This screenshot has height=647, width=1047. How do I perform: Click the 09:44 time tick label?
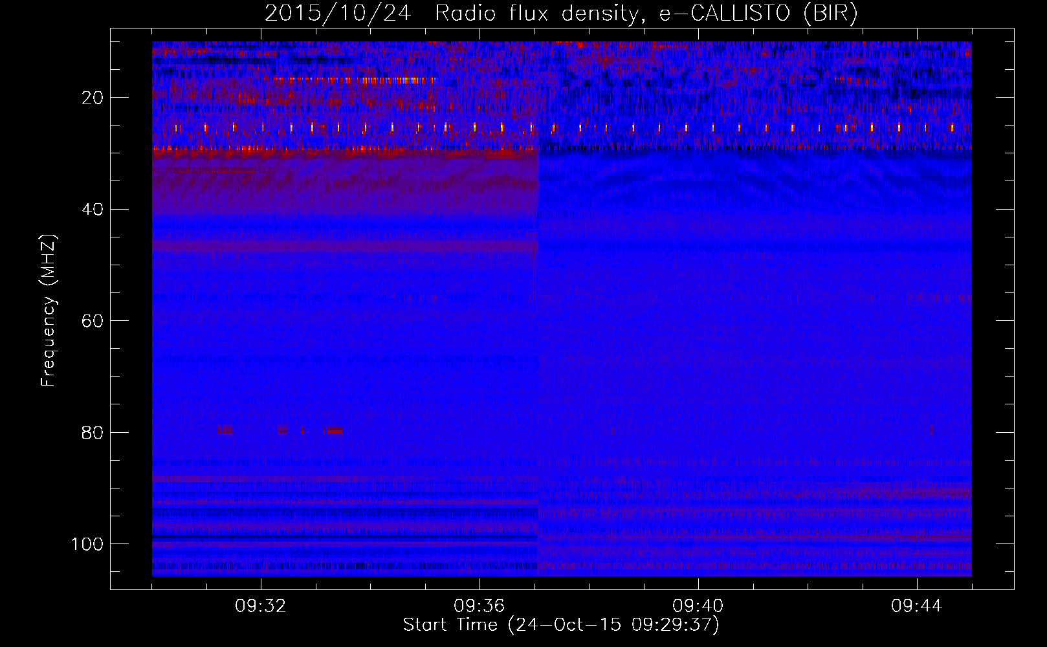(917, 606)
